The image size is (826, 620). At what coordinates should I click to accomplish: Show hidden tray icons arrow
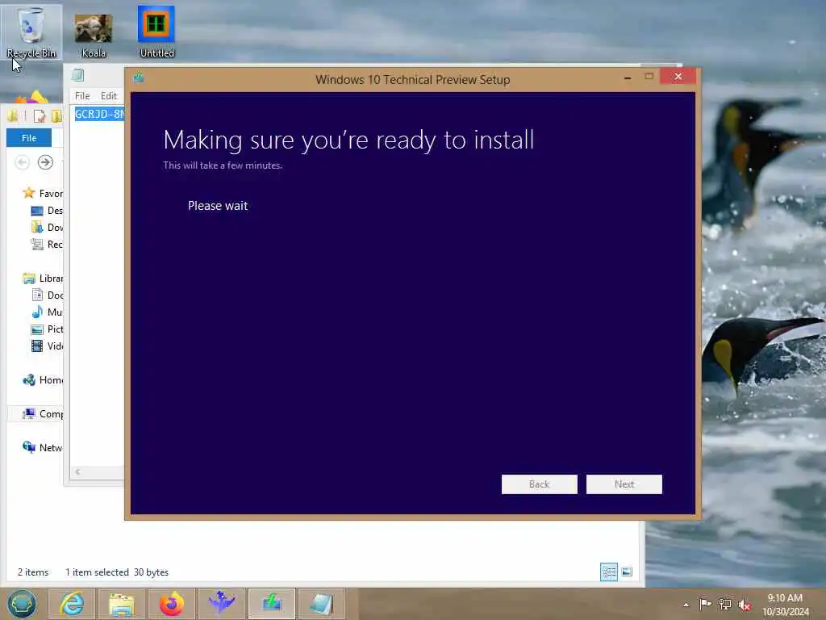pos(686,605)
